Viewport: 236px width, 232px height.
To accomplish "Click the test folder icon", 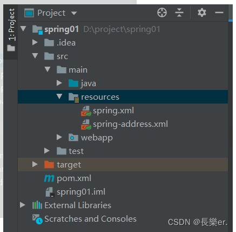I will pos(62,151).
